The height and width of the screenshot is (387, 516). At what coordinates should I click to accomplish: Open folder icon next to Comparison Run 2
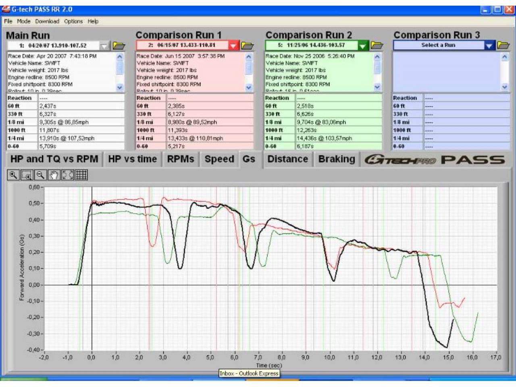tap(377, 45)
